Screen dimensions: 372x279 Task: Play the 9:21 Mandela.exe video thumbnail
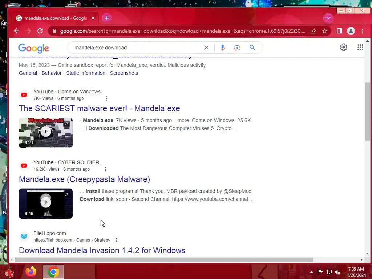[x=46, y=133]
